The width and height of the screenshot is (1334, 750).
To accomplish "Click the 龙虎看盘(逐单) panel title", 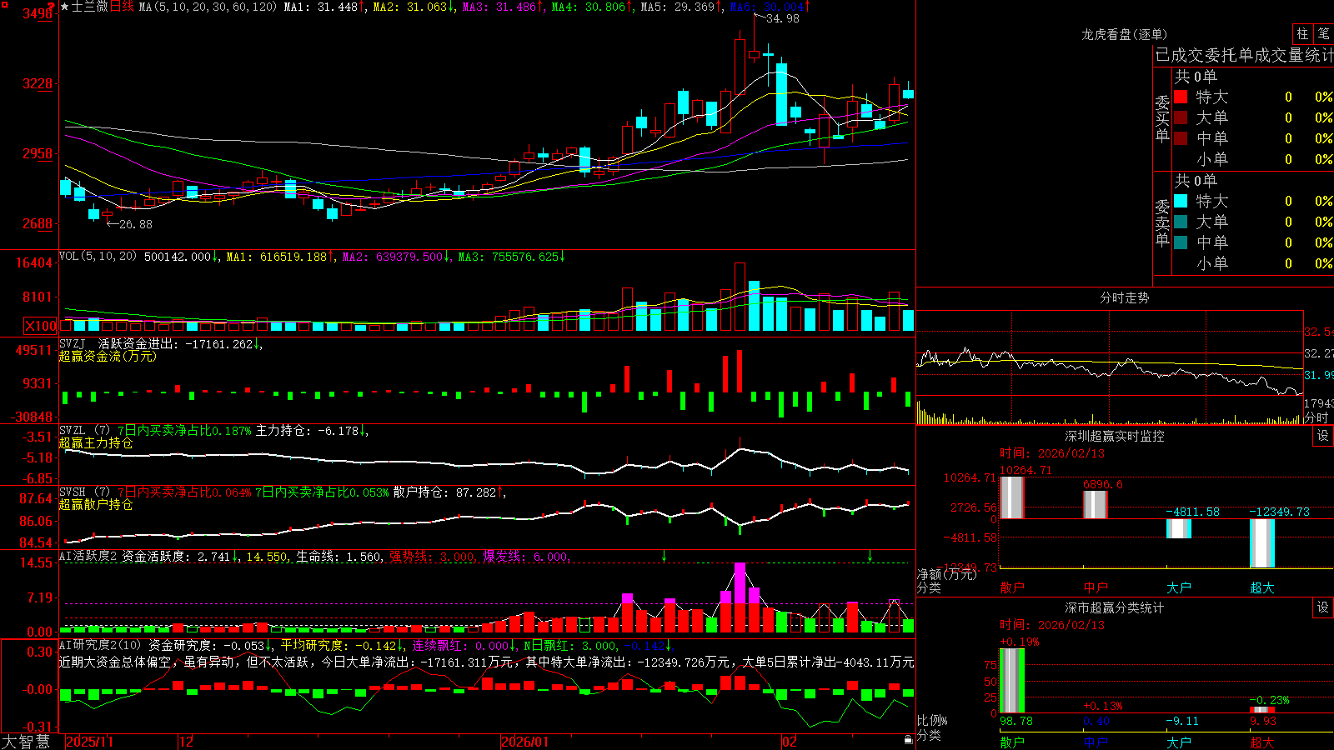I will [x=1124, y=34].
